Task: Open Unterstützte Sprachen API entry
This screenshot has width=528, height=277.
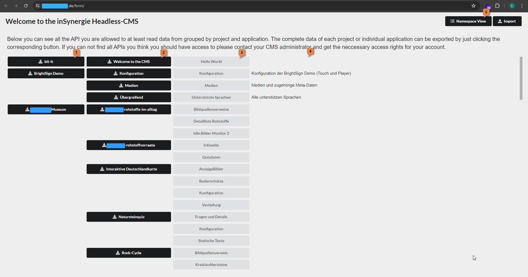Action: click(211, 97)
